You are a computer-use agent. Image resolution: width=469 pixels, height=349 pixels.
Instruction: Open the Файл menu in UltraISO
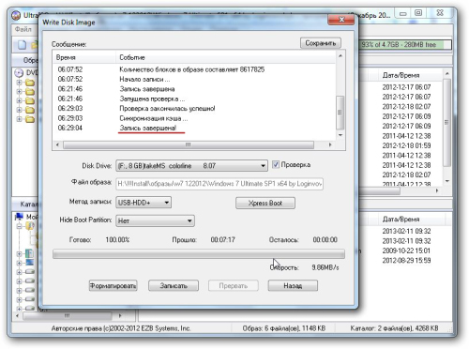23,29
